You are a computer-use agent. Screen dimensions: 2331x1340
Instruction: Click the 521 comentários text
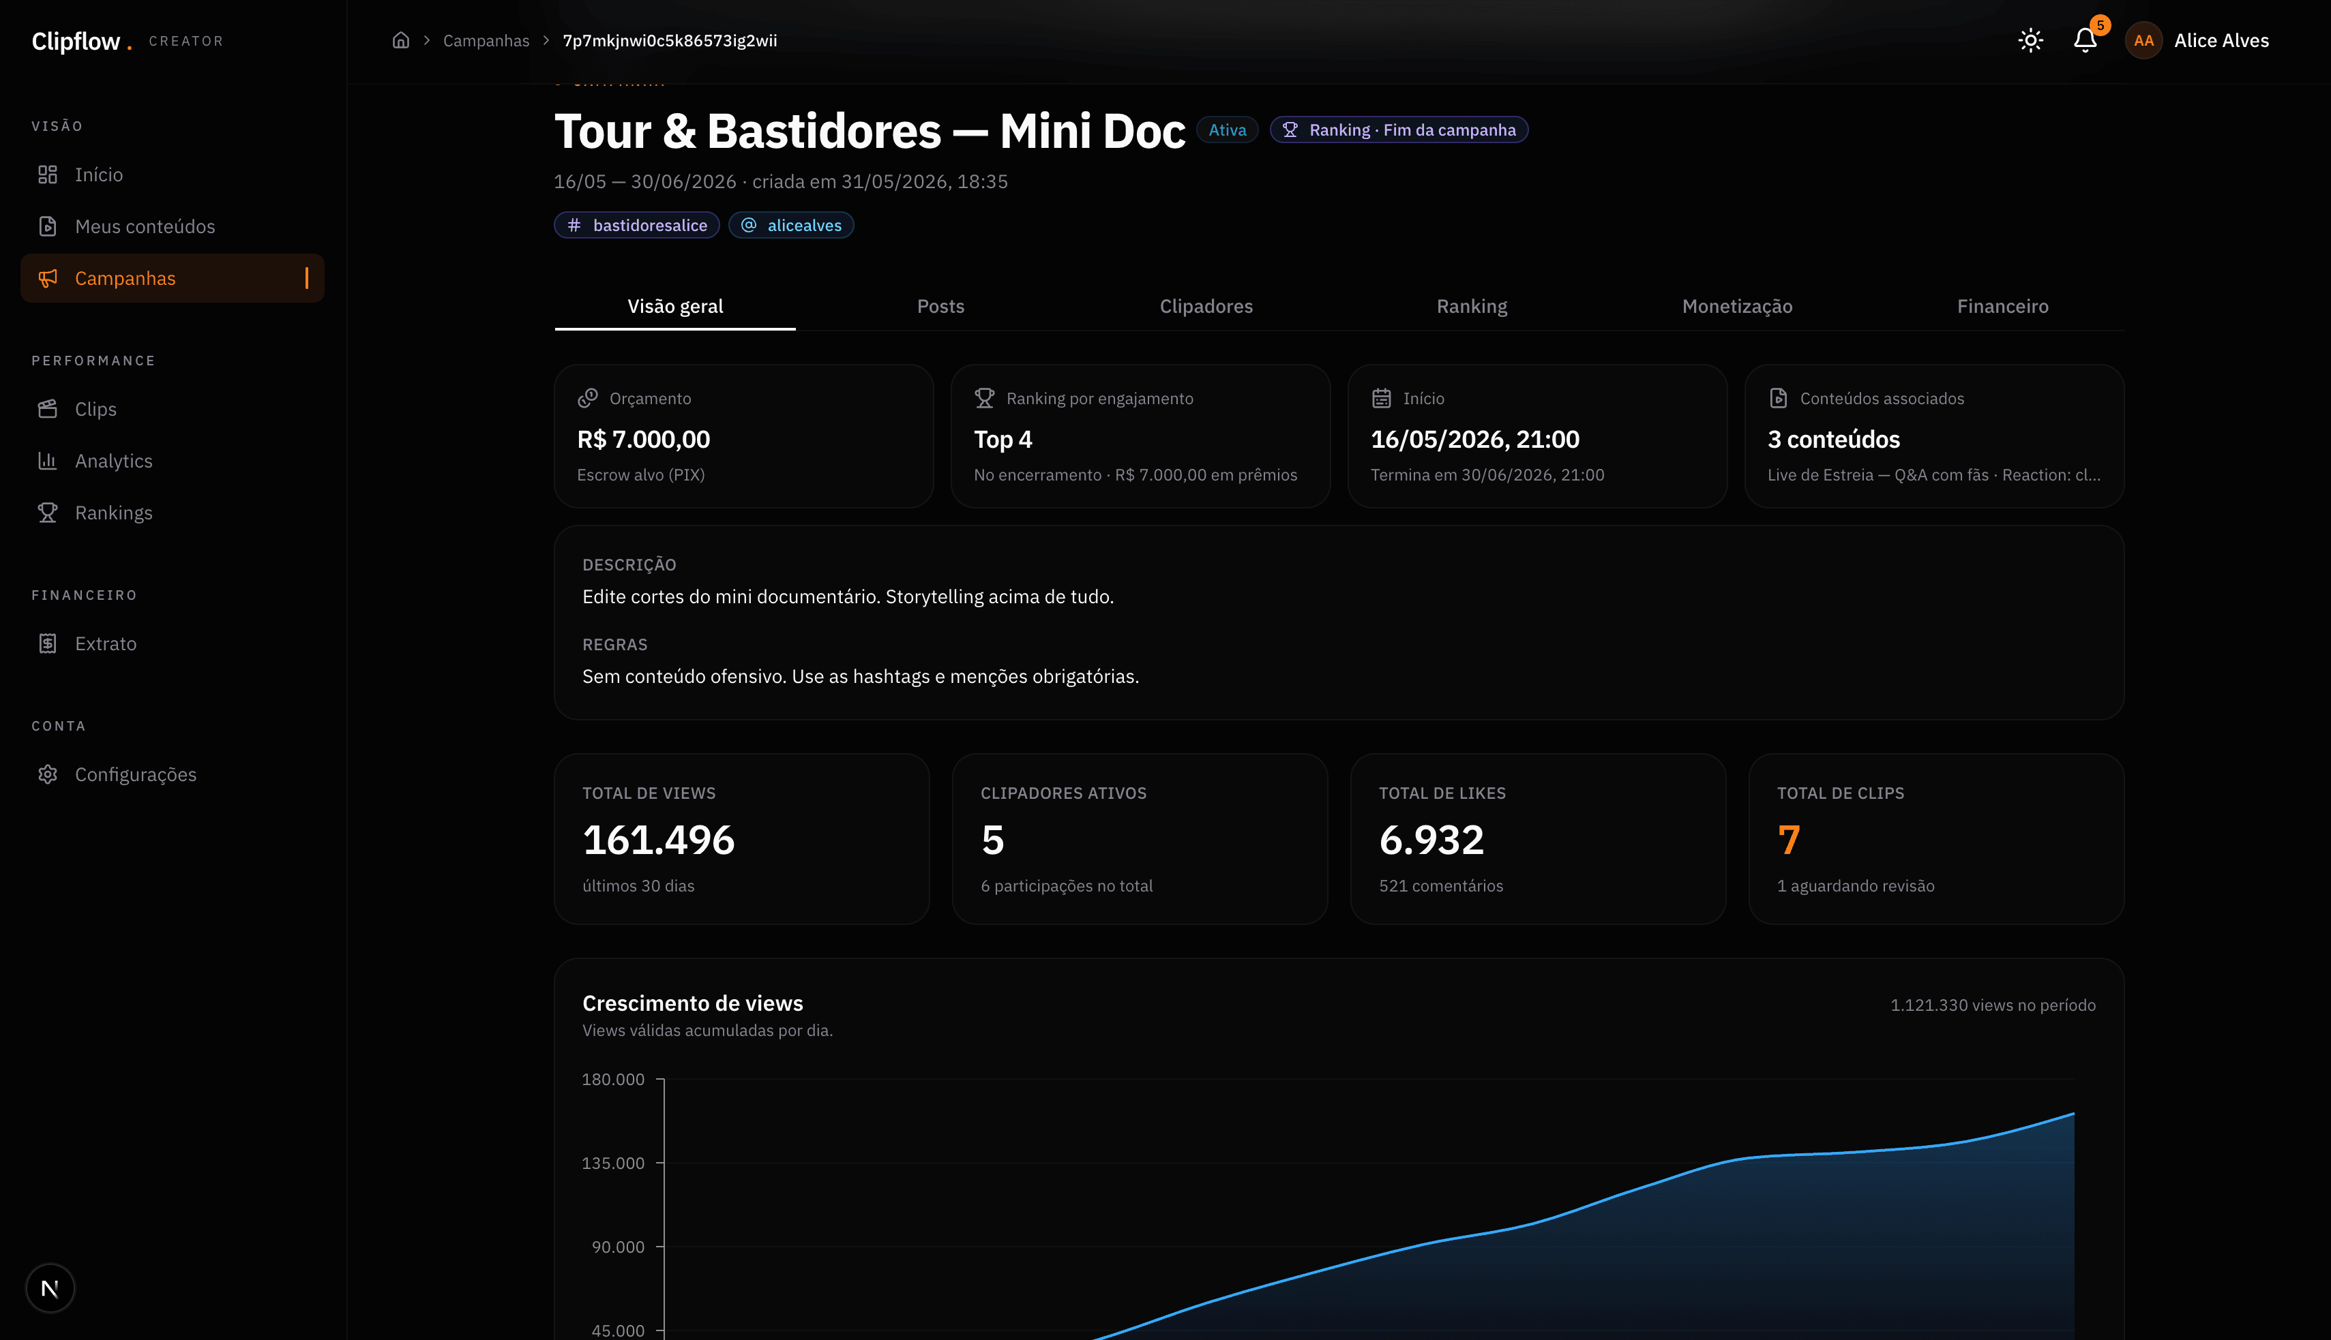pyautogui.click(x=1441, y=886)
